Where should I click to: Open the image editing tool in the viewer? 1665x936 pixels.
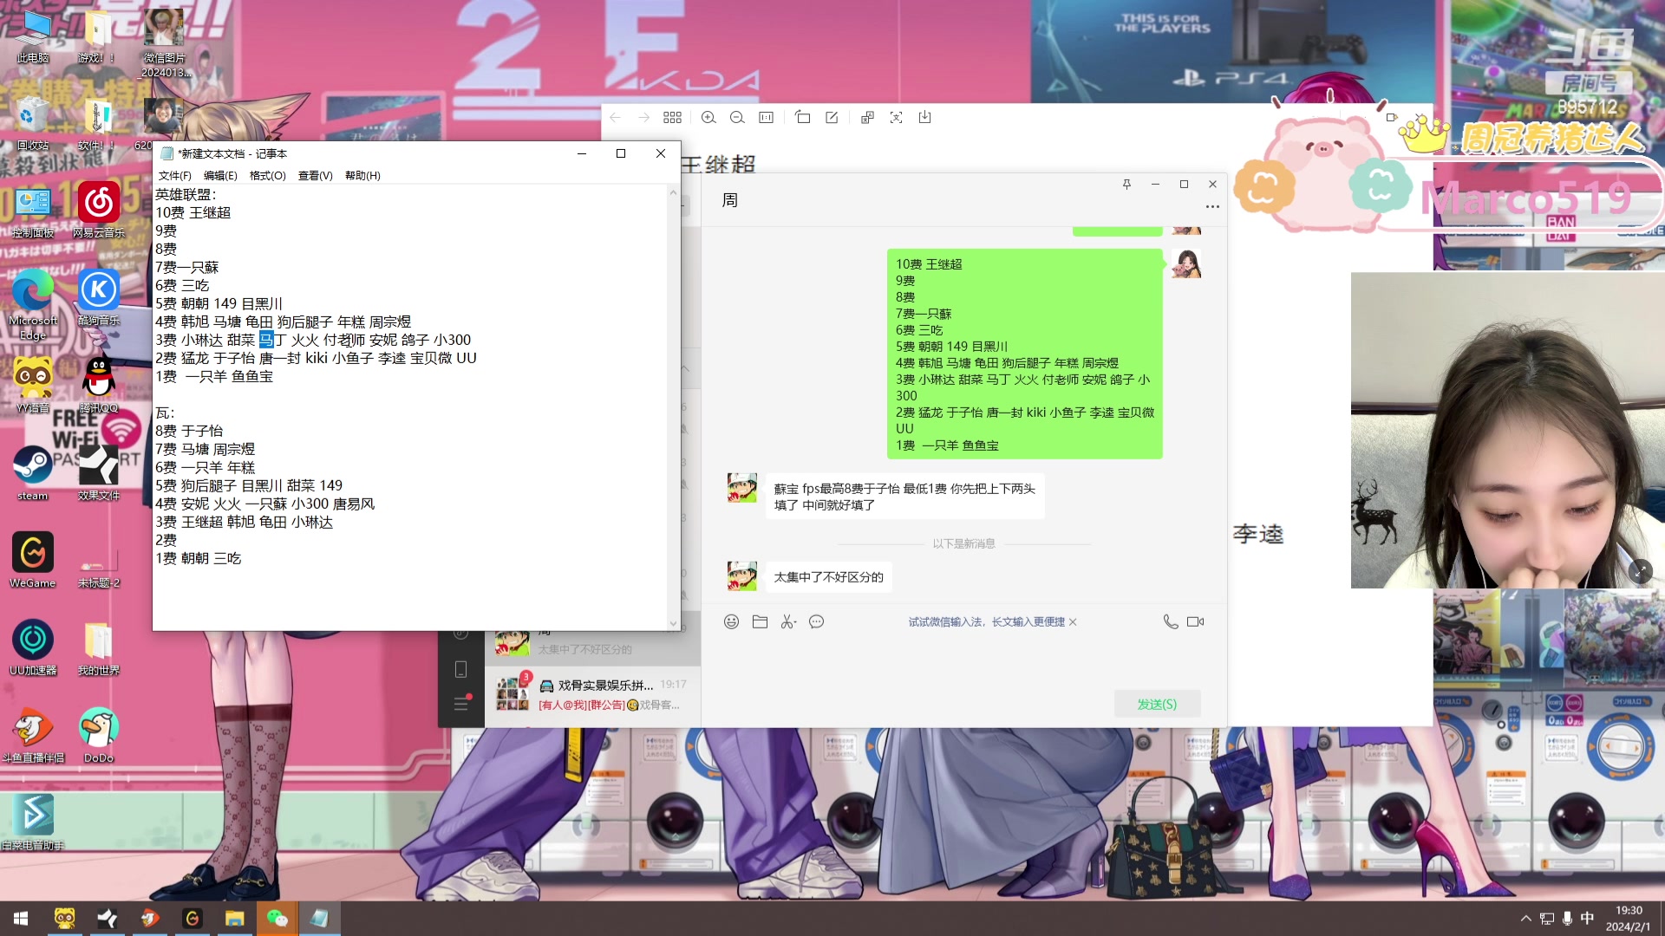(x=832, y=117)
